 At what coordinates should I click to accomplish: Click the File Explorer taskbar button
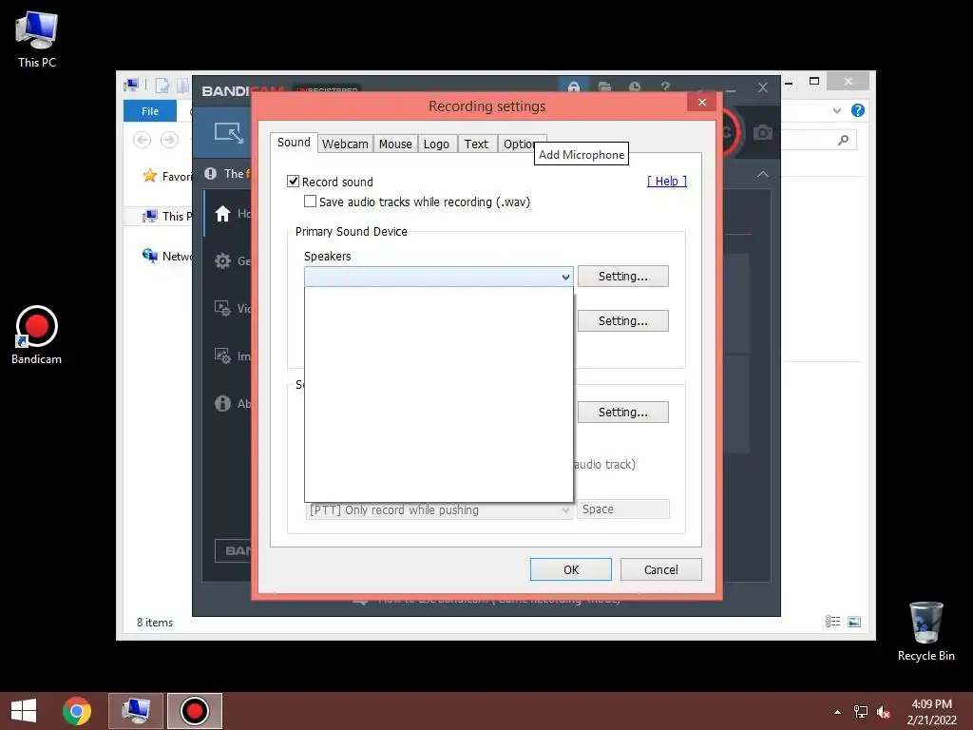[x=136, y=711]
